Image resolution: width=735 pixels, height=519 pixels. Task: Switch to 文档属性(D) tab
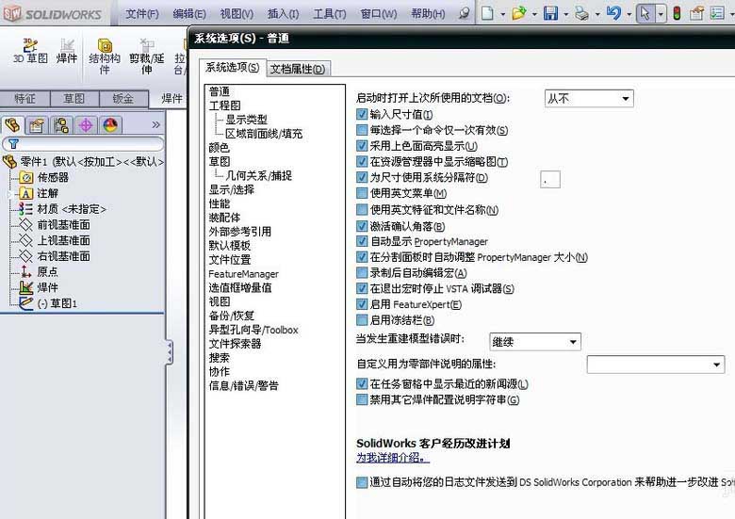pyautogui.click(x=298, y=69)
